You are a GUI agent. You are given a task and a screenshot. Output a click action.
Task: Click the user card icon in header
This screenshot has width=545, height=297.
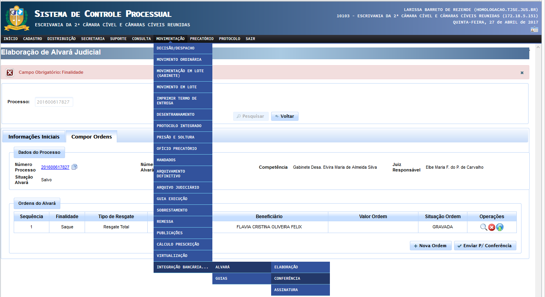(534, 29)
